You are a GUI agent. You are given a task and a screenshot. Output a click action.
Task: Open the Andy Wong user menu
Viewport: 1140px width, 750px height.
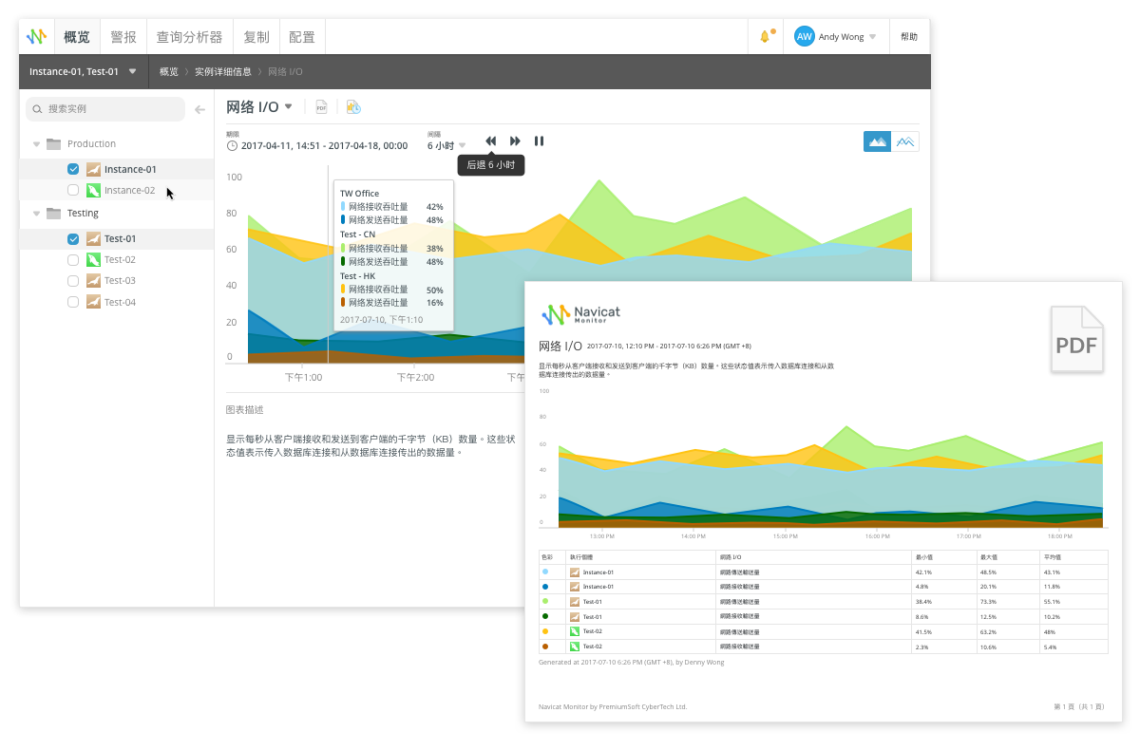(x=835, y=37)
